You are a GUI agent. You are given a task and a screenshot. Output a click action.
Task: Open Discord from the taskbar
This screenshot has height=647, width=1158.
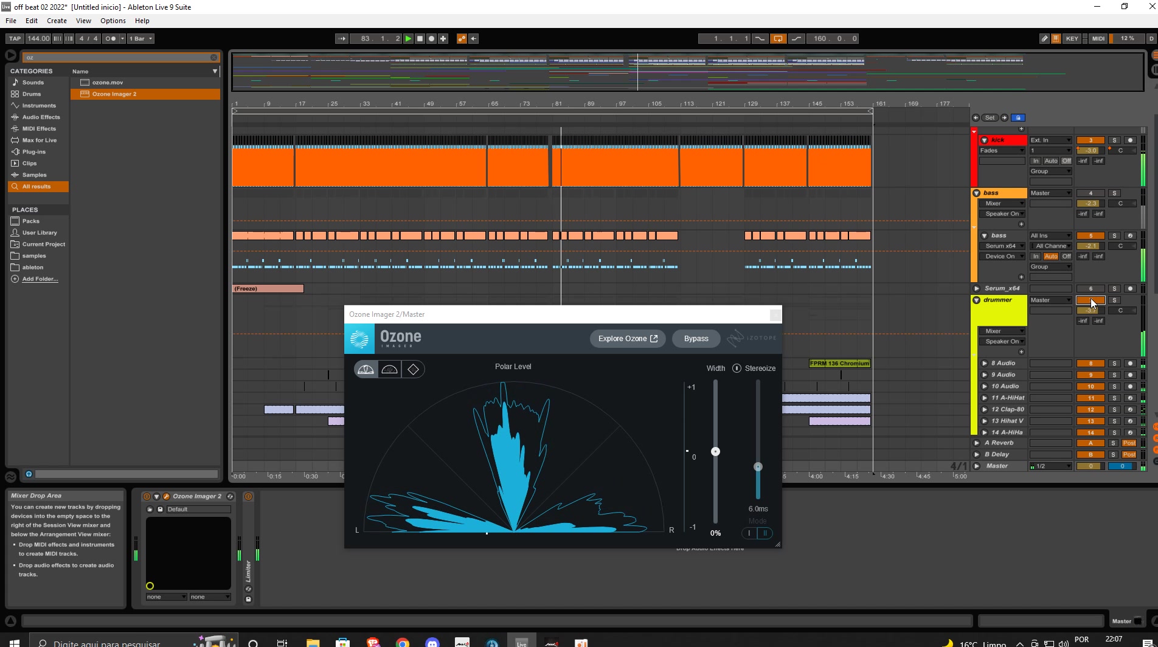pyautogui.click(x=432, y=642)
